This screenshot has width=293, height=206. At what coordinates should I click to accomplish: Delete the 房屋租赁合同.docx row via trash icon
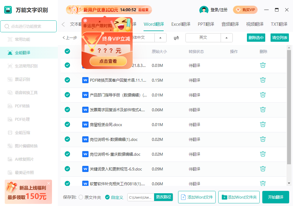[263, 124]
